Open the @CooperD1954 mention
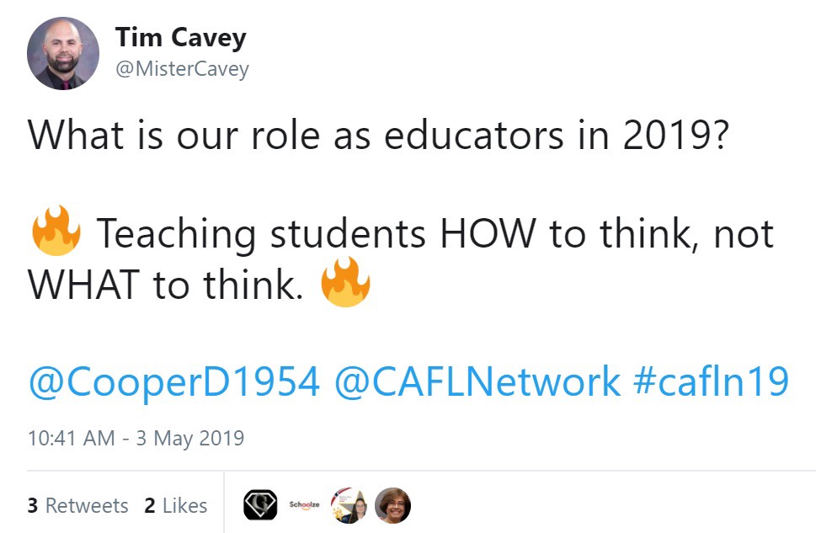Screen dimensions: 816x533 pyautogui.click(x=174, y=381)
